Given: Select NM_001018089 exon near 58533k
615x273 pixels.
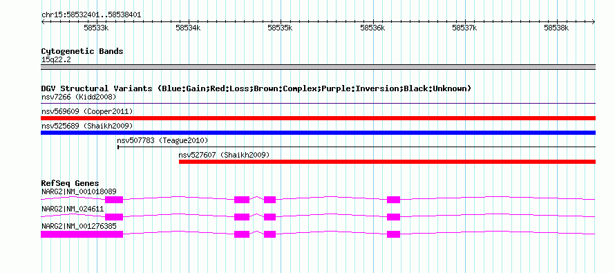Looking at the screenshot, I should click(114, 200).
